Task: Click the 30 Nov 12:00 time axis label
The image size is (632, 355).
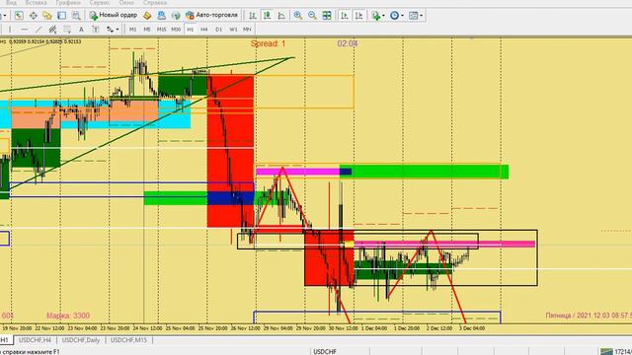Action: pyautogui.click(x=344, y=328)
